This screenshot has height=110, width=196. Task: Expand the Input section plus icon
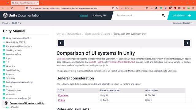(x=4, y=58)
